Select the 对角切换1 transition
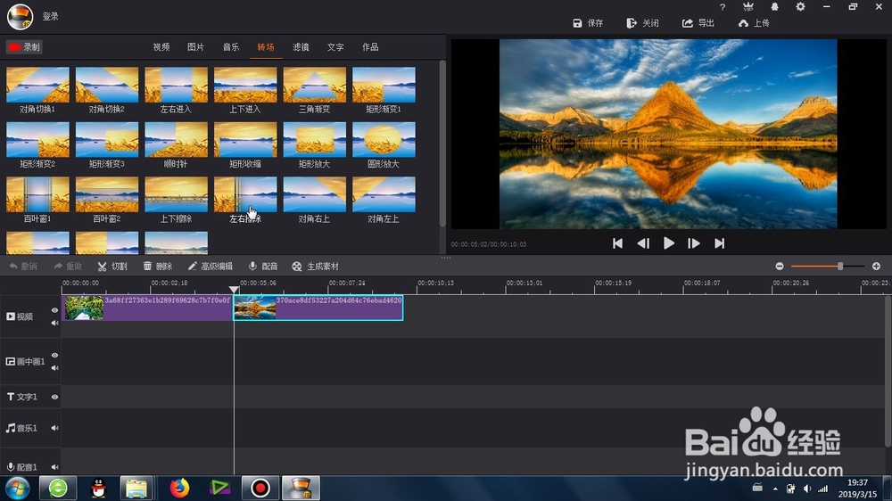This screenshot has height=501, width=892. click(37, 90)
